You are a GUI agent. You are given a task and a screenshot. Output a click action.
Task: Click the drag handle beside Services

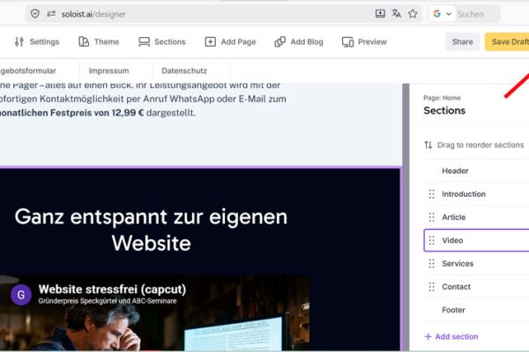click(431, 263)
